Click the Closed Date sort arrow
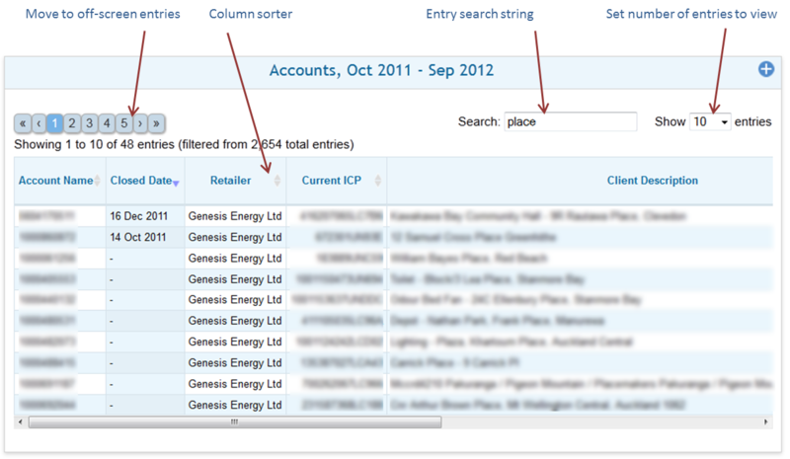This screenshot has width=790, height=459. pos(176,182)
